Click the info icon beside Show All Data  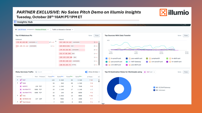(99, 72)
